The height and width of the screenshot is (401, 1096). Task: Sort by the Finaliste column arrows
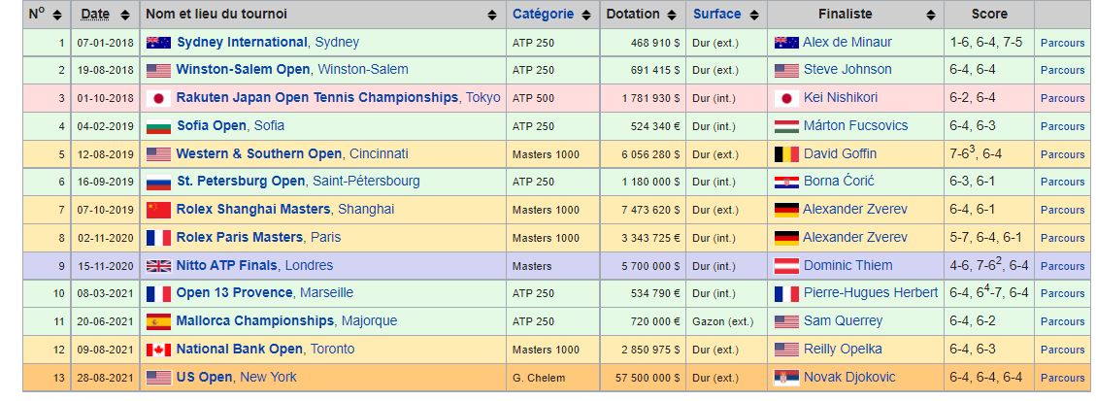coord(930,16)
